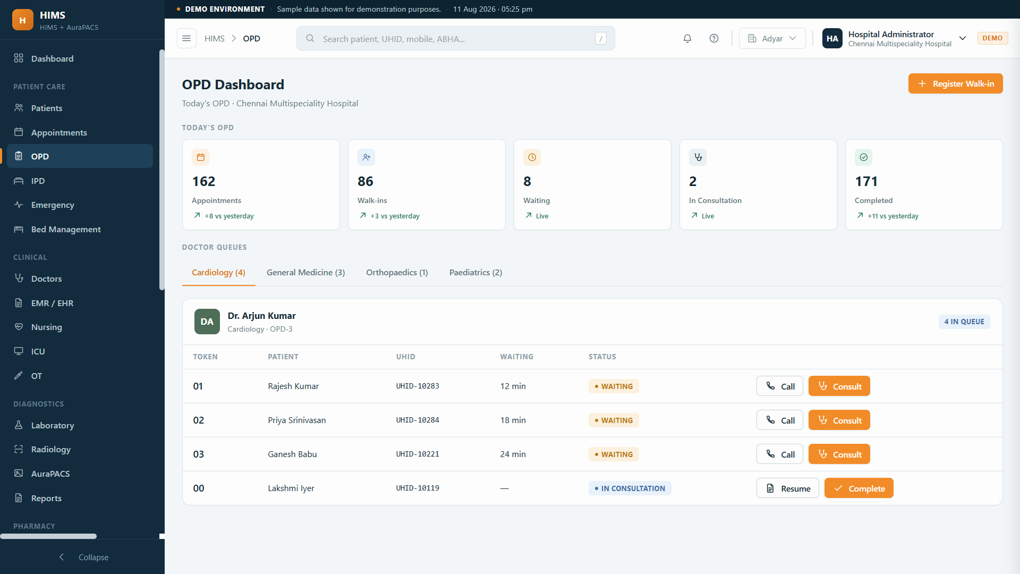Image resolution: width=1020 pixels, height=574 pixels.
Task: Click the sidebar horizontal scrollbar
Action: pyautogui.click(x=48, y=536)
